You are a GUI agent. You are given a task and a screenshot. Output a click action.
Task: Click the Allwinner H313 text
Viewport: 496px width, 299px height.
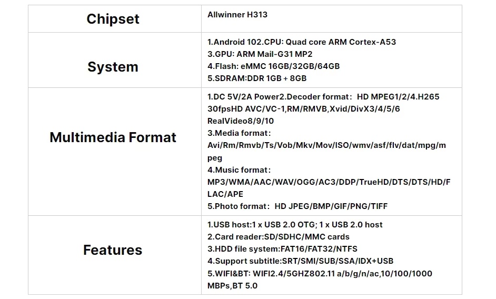(237, 15)
